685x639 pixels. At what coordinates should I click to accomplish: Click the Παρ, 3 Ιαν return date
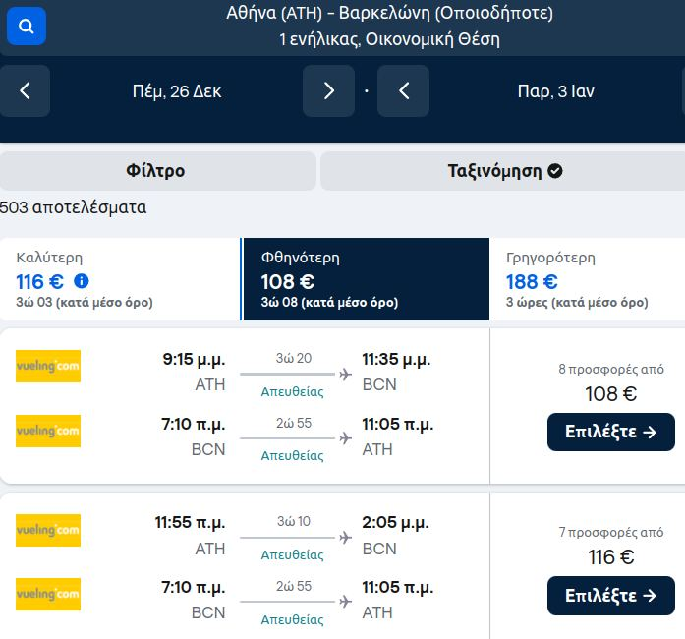(555, 91)
